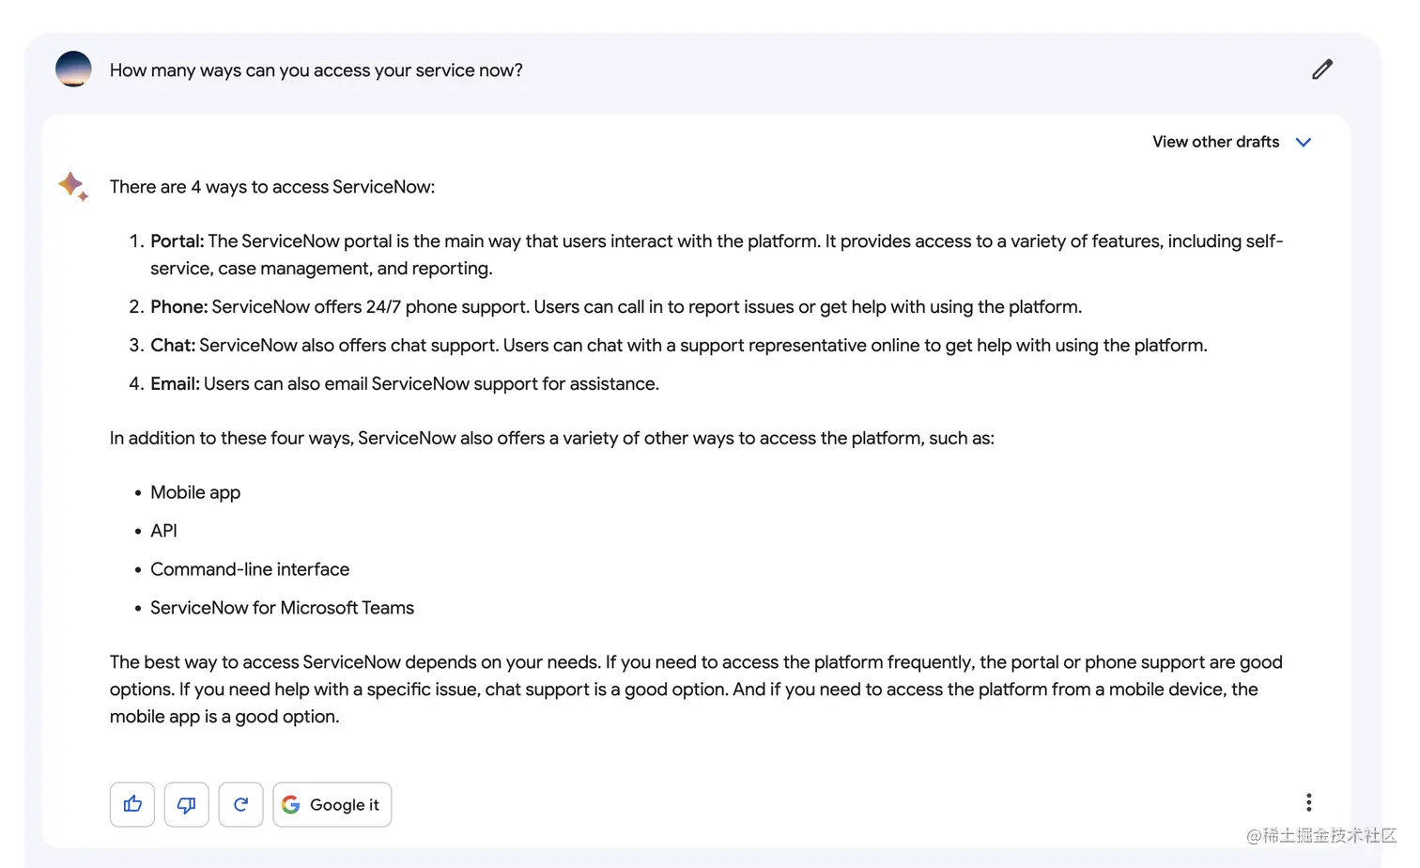Expand the View other drafts chevron

point(1304,142)
